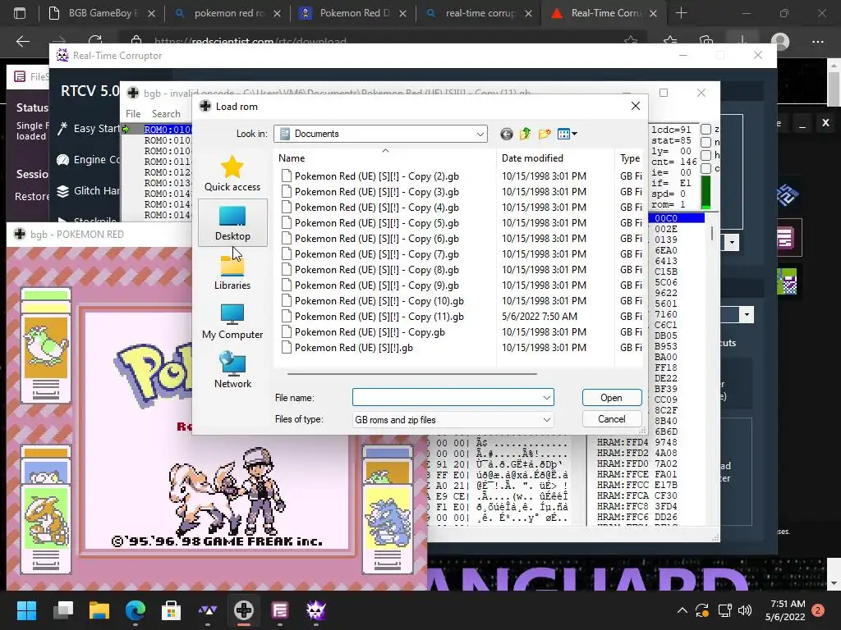
Task: Expand the Files of type dropdown
Action: pos(546,420)
